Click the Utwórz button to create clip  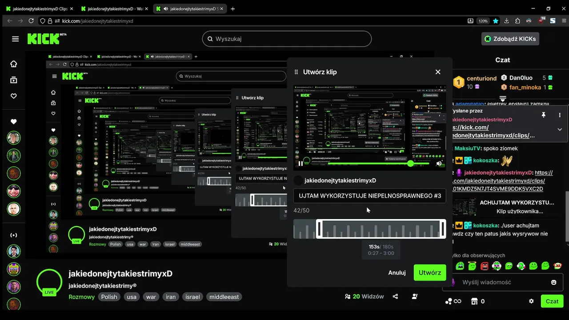[x=430, y=272]
